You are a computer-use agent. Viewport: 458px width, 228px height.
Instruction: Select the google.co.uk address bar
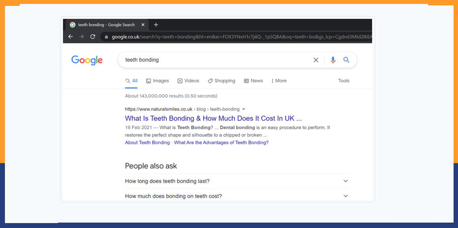236,37
